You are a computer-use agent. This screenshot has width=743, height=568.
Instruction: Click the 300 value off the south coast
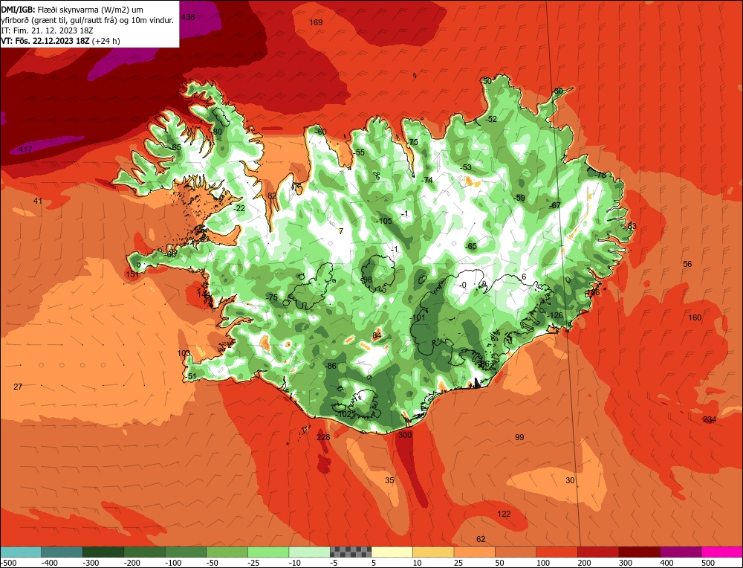(405, 435)
